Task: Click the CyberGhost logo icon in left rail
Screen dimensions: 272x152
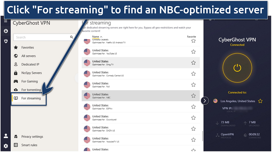Action: pyautogui.click(x=5, y=31)
